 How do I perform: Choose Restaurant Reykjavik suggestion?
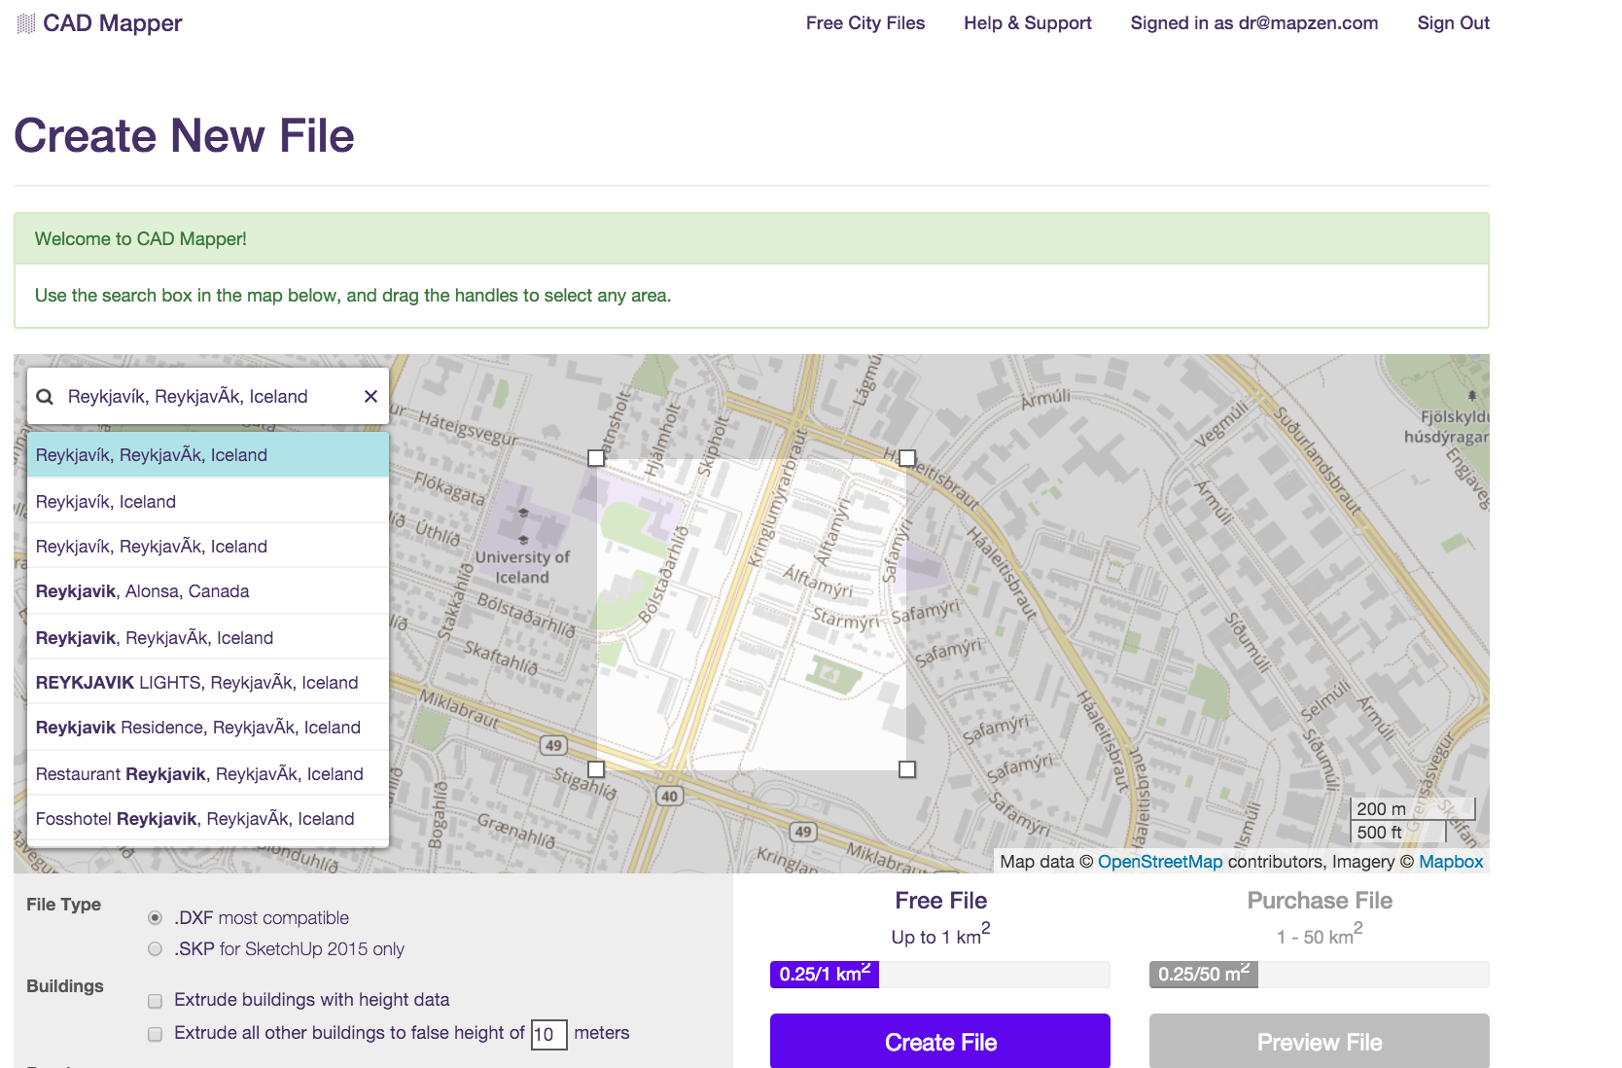tap(208, 774)
